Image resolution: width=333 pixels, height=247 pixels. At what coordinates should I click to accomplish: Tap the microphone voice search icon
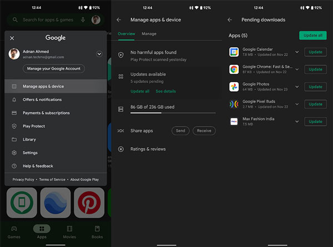point(83,20)
